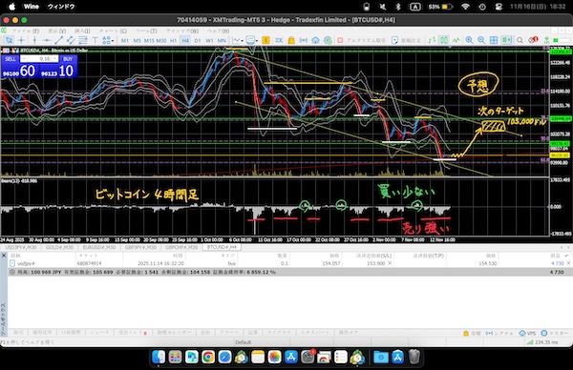Switch chart to M30 timeframe

tap(161, 40)
